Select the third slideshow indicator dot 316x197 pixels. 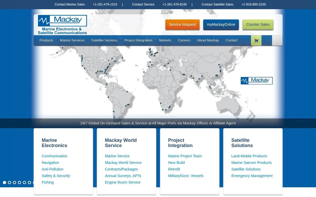coord(14,183)
